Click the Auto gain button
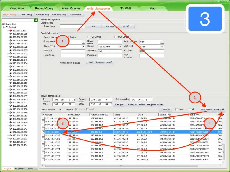 point(119,105)
